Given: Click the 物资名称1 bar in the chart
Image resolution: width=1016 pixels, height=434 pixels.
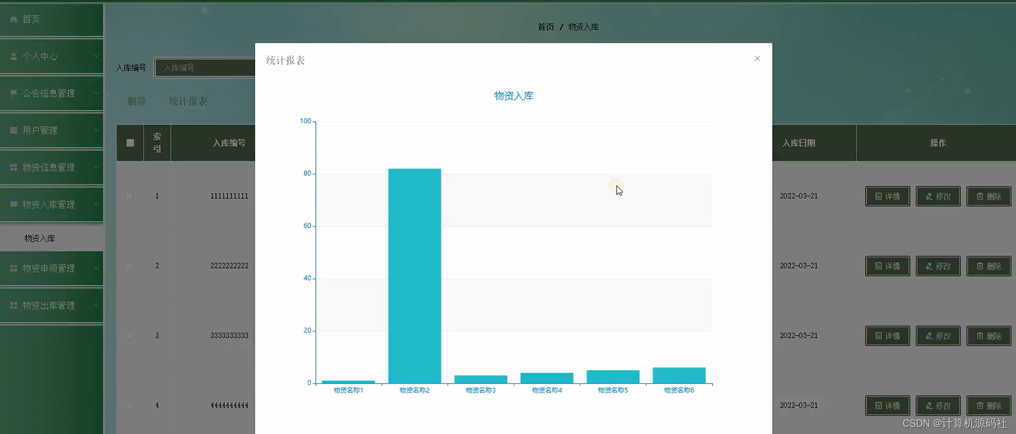Looking at the screenshot, I should 348,382.
